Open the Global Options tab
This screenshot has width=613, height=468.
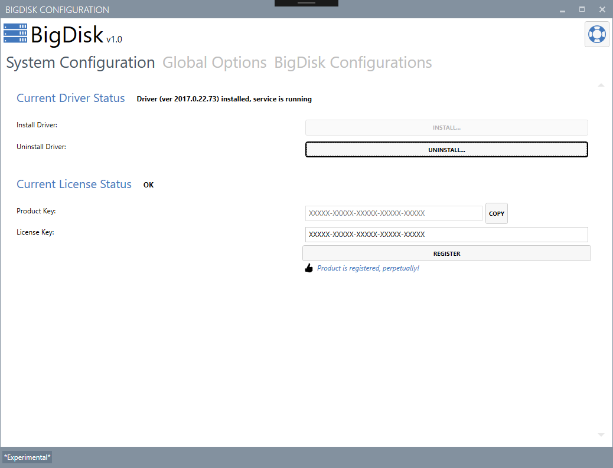[214, 62]
